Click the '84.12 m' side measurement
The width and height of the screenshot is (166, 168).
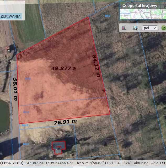point(96,66)
